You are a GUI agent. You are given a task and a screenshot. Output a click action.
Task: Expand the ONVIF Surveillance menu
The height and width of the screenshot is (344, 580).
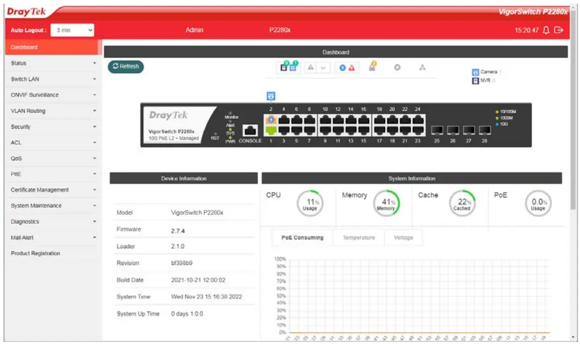[53, 95]
